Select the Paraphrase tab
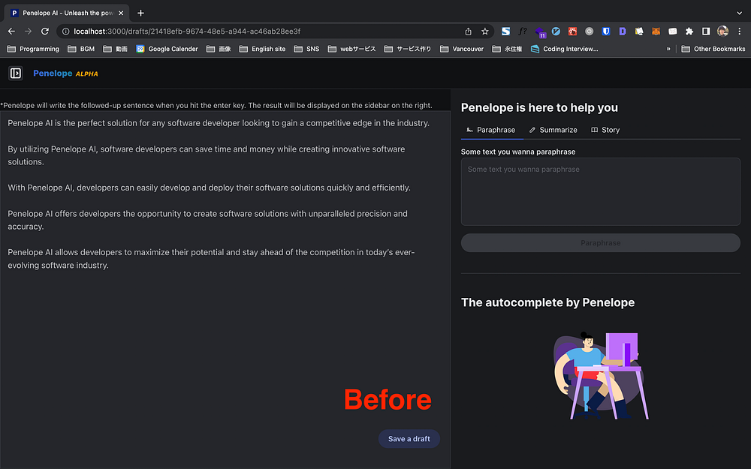 [x=491, y=130]
